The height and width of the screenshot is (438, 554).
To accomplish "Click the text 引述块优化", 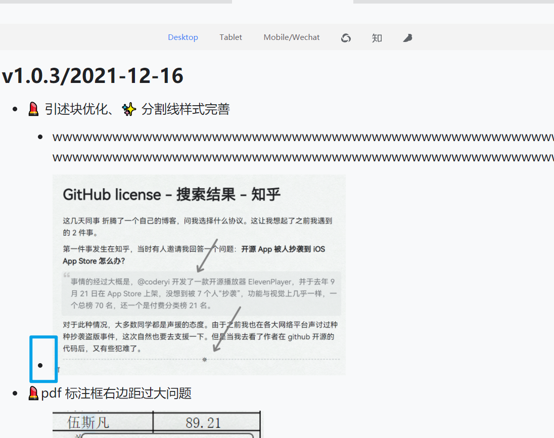I will (x=76, y=109).
